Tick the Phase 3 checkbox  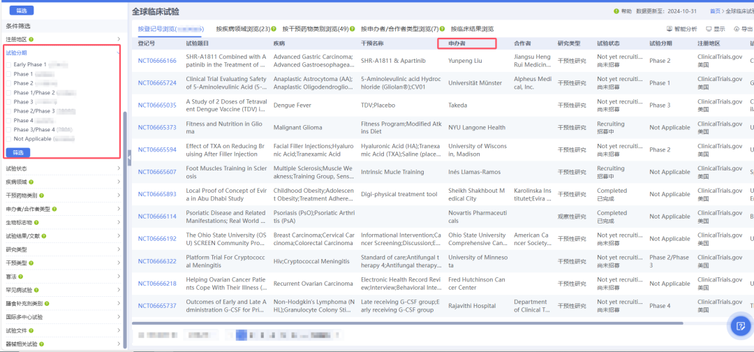[8, 102]
